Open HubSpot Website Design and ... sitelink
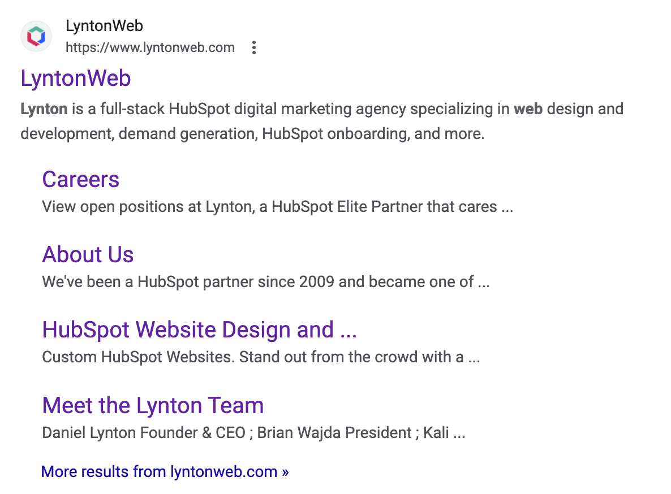The width and height of the screenshot is (671, 494). [x=199, y=330]
